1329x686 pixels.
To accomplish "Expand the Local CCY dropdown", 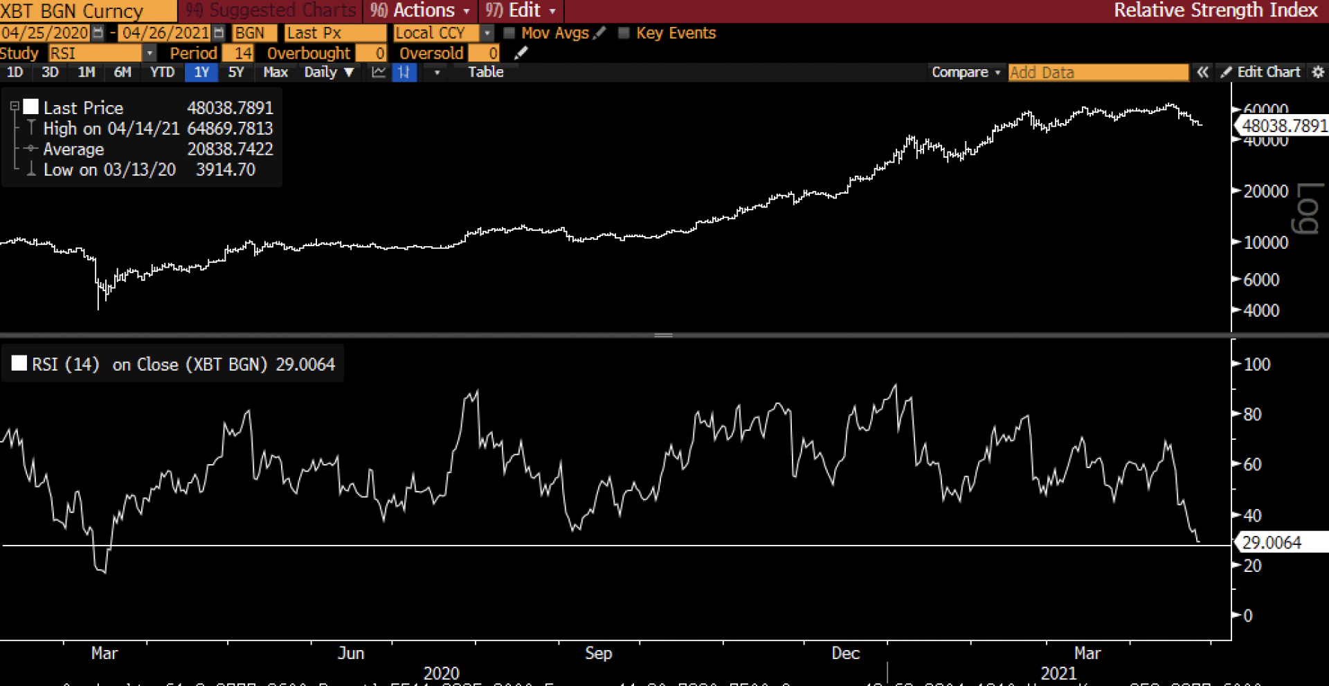I will [487, 33].
